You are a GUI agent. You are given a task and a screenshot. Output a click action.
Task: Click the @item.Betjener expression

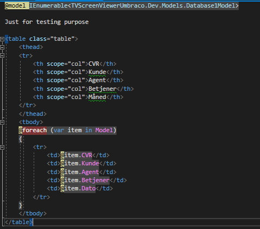click(x=85, y=181)
